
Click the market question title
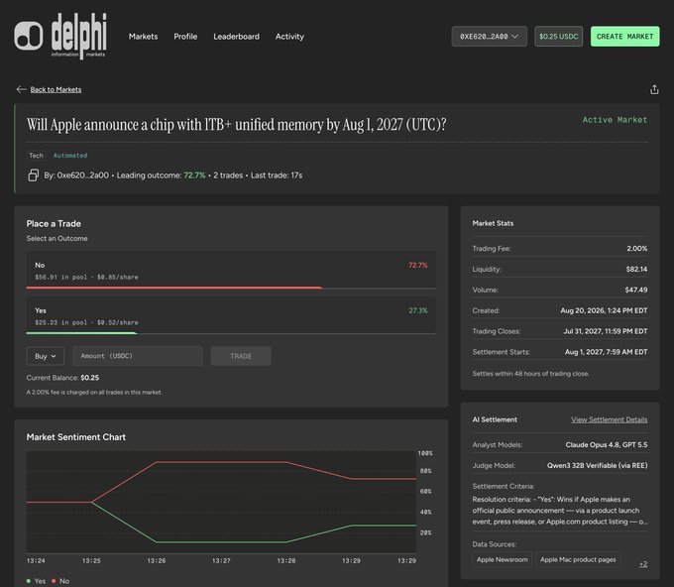(237, 125)
